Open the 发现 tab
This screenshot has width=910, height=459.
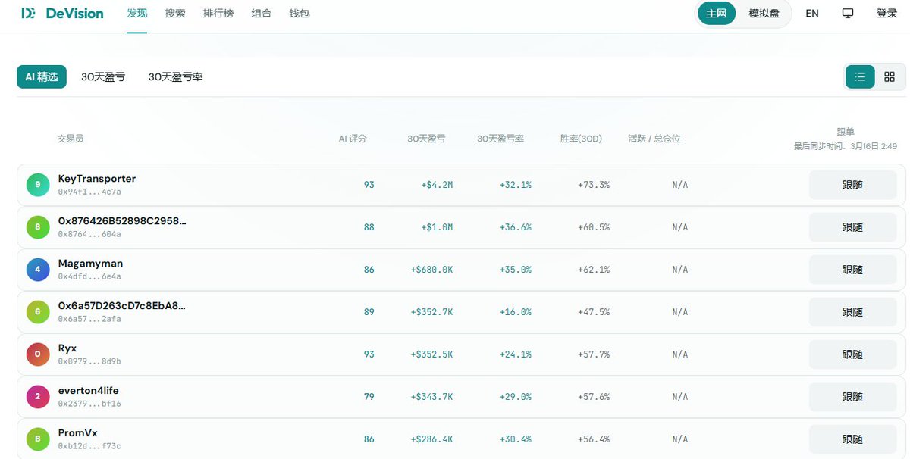136,14
